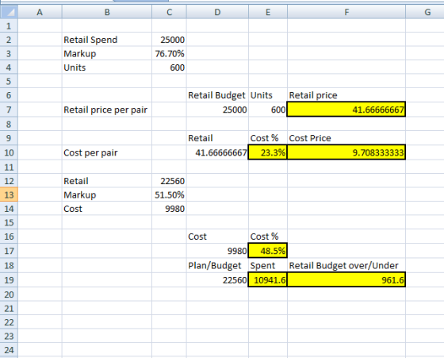This screenshot has width=444, height=358.
Task: Click the 'Retail Spend' label cell
Action: click(107, 40)
